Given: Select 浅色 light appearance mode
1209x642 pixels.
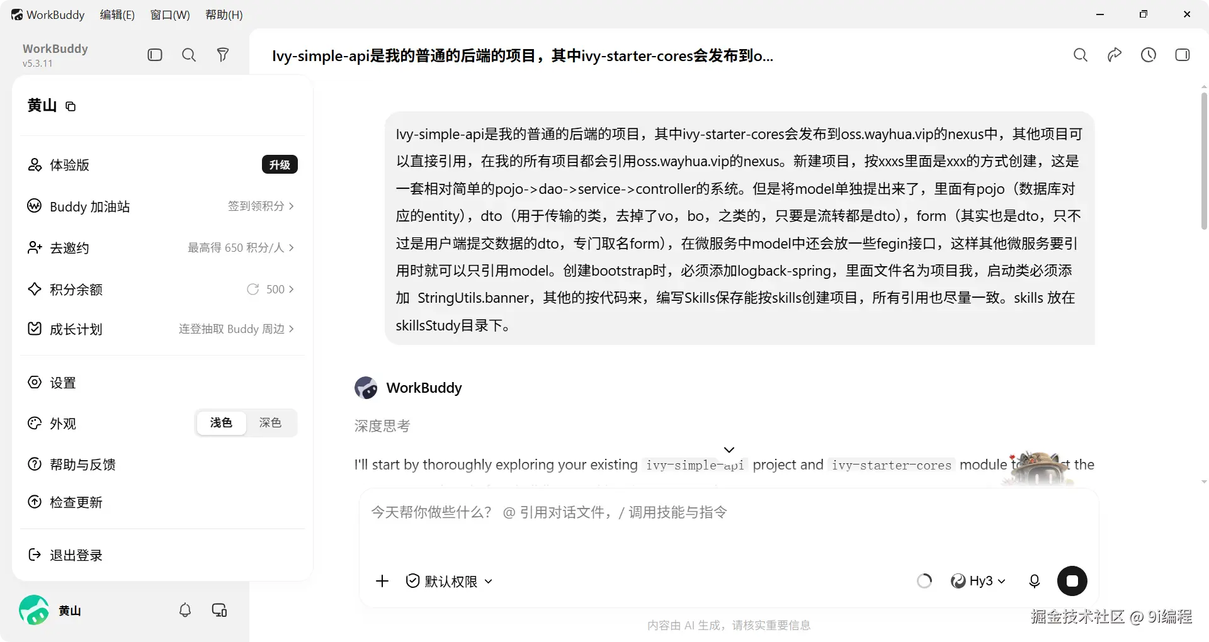Looking at the screenshot, I should coord(221,423).
